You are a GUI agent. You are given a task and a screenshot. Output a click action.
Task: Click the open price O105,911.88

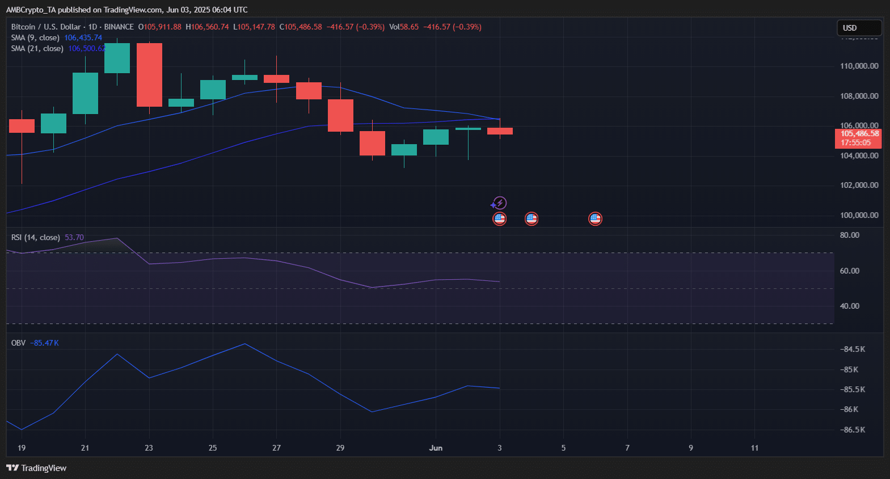pyautogui.click(x=160, y=27)
